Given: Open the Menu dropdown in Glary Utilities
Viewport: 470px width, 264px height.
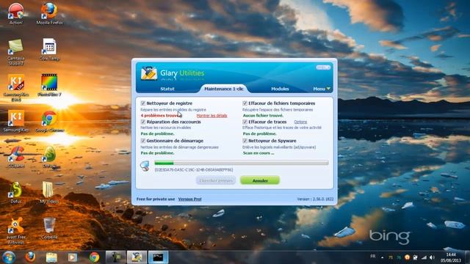Looking at the screenshot, I should (322, 89).
